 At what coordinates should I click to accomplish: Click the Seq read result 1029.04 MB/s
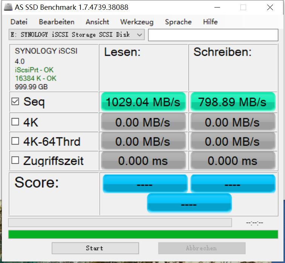(143, 102)
